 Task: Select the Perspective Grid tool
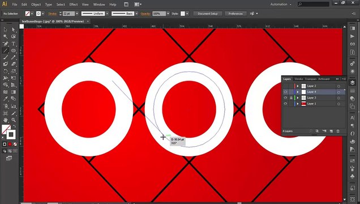[14, 85]
